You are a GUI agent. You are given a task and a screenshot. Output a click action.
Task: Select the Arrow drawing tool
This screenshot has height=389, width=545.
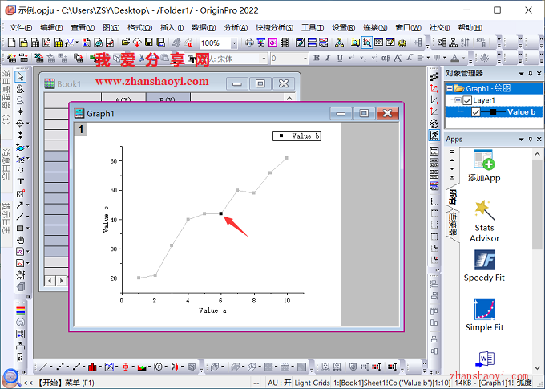click(x=20, y=205)
